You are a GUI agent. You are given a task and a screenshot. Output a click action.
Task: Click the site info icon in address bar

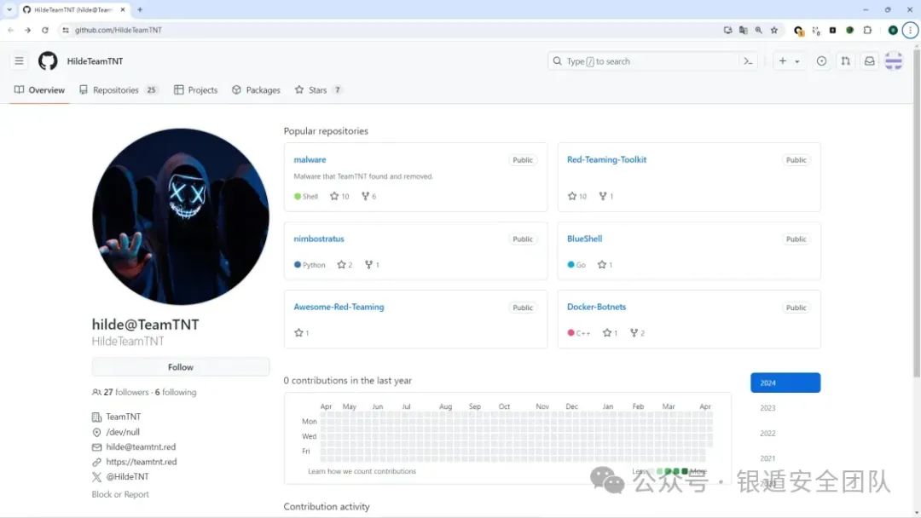66,30
